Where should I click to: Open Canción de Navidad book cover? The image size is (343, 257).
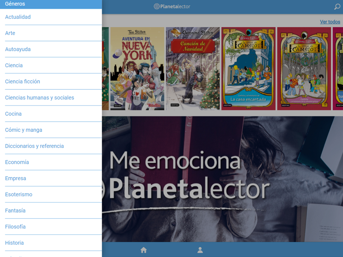click(193, 69)
